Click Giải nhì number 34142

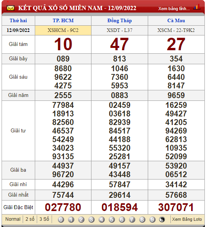[176, 185]
